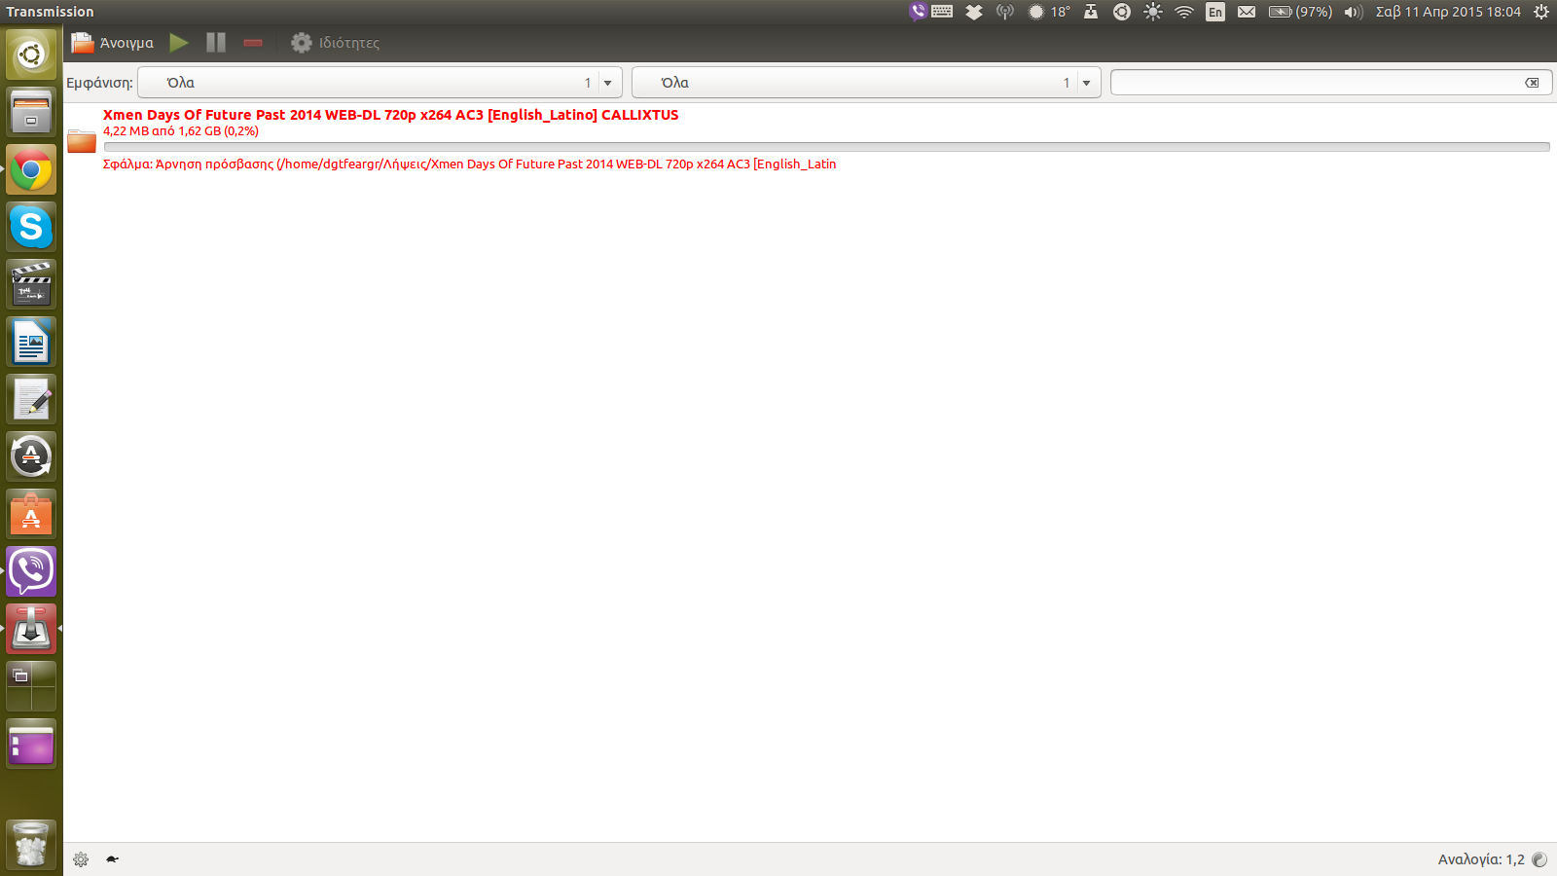Image resolution: width=1557 pixels, height=876 pixels.
Task: Pause the torrent with the pause icon
Action: coord(216,43)
